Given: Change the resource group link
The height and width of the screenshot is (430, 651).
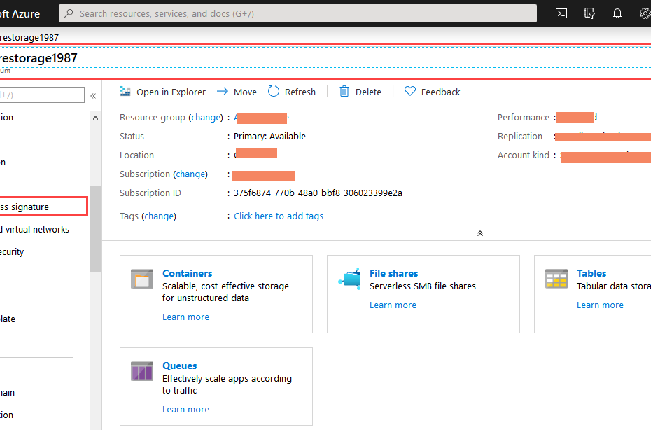Looking at the screenshot, I should [206, 118].
